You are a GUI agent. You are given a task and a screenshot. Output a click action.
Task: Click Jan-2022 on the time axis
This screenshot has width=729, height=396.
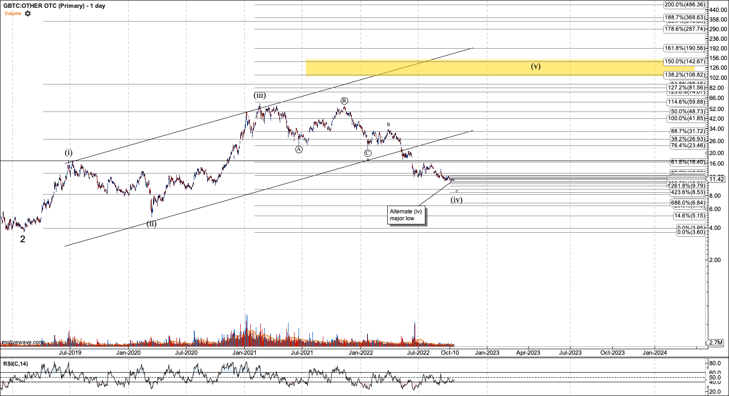[x=361, y=353]
